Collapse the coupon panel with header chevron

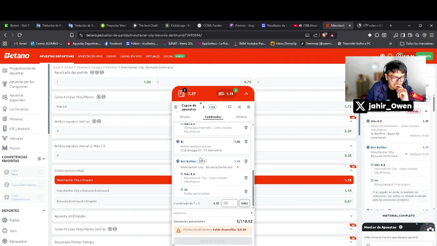246,94
